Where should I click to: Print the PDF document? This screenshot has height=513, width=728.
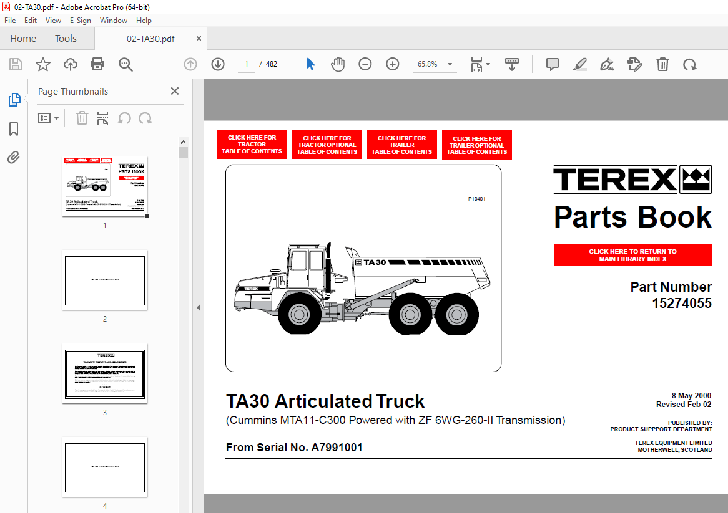pos(97,64)
